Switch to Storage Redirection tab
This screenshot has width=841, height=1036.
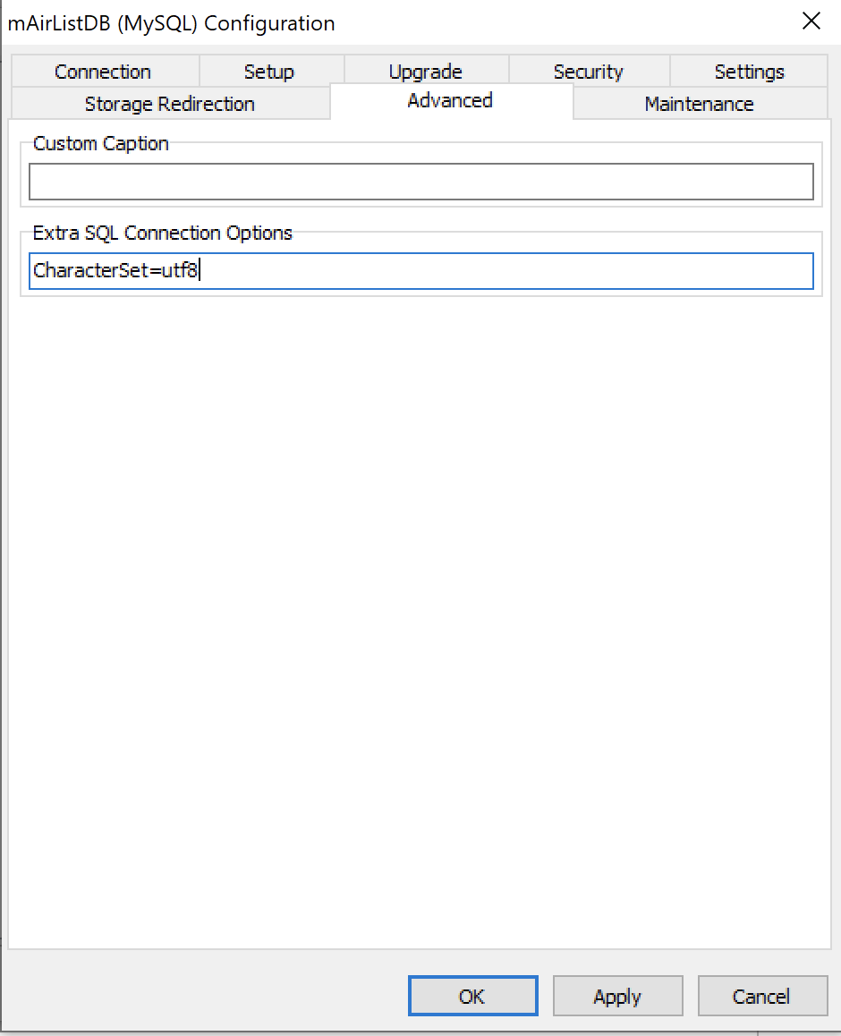[x=169, y=104]
